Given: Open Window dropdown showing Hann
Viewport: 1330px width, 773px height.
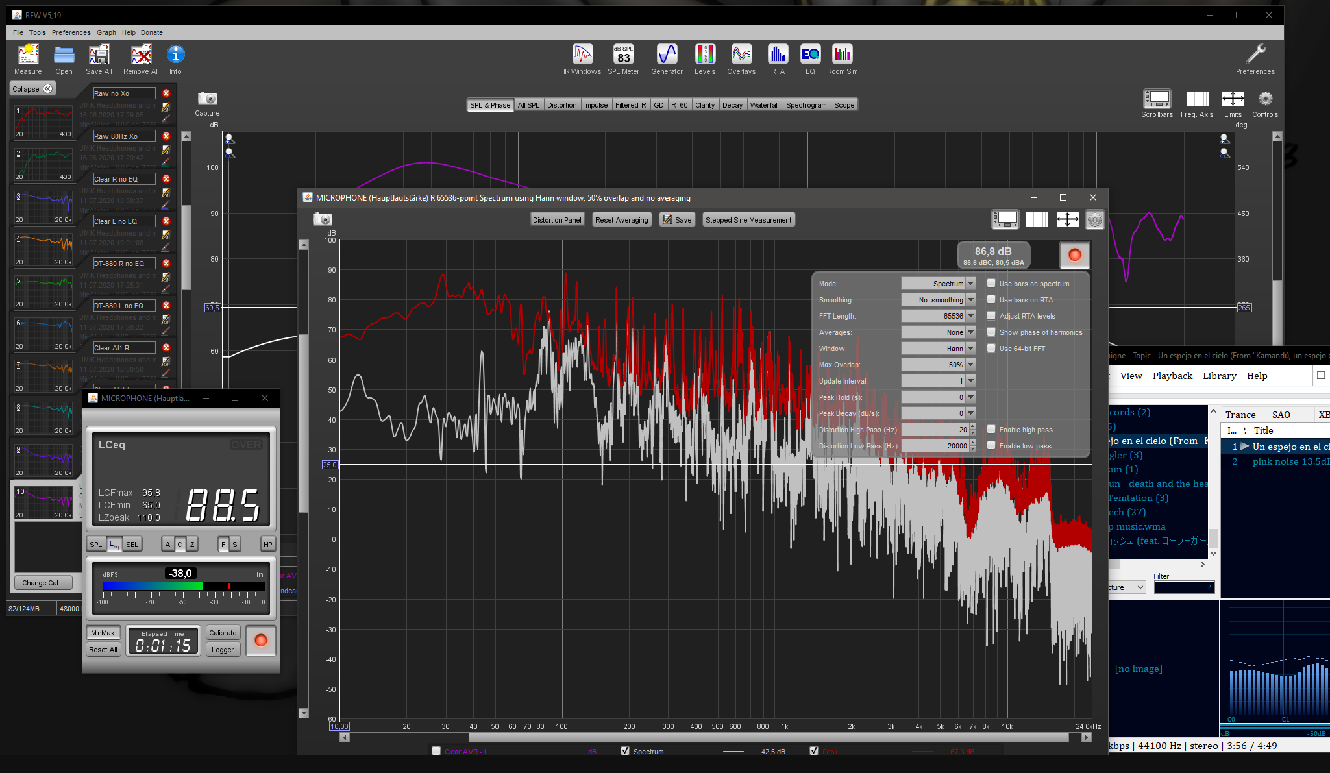Looking at the screenshot, I should [x=938, y=349].
